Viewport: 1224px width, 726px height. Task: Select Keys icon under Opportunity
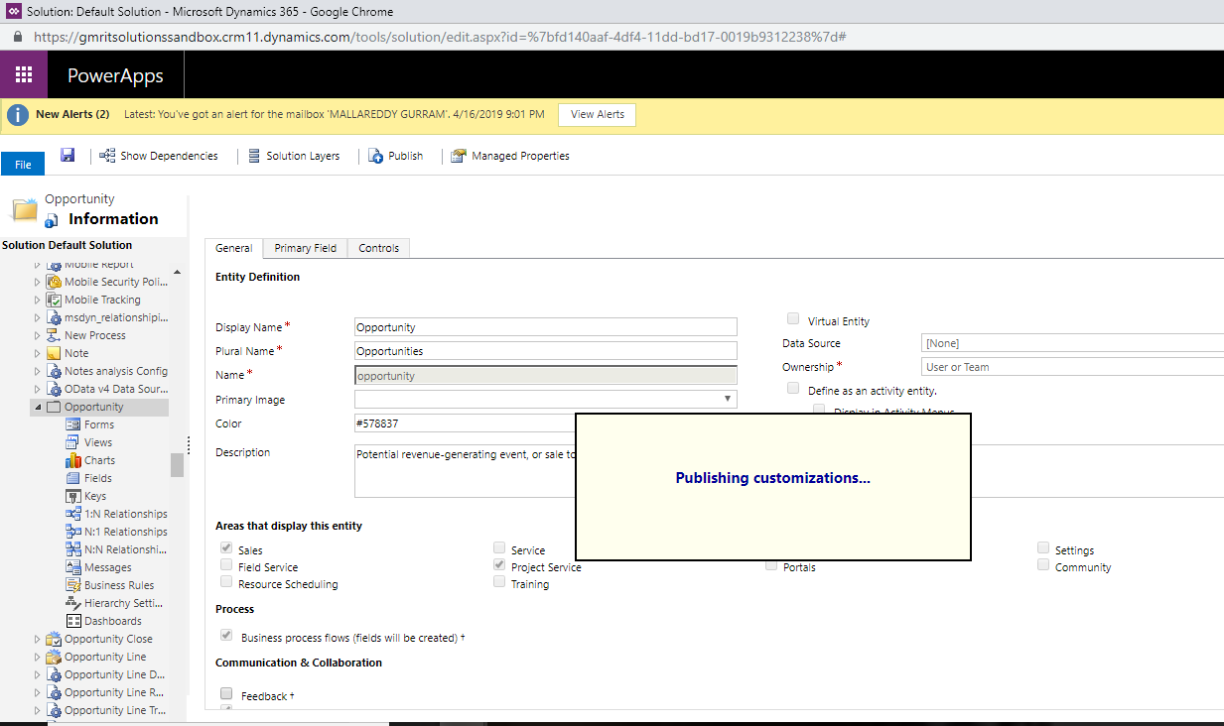click(73, 496)
